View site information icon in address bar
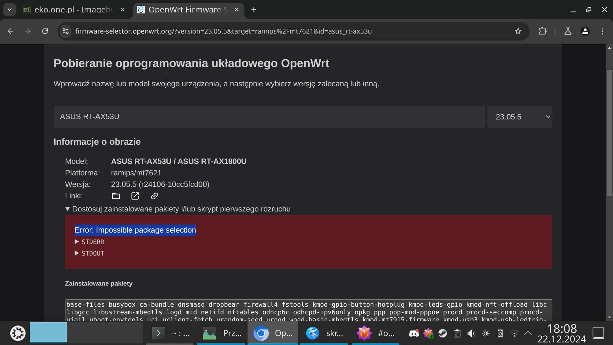The image size is (613, 345). (x=66, y=31)
